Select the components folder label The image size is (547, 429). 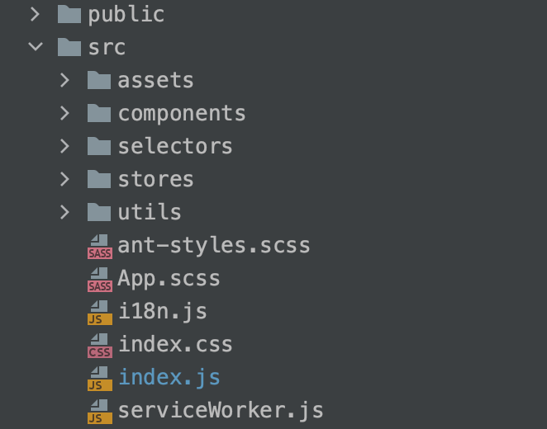click(182, 113)
